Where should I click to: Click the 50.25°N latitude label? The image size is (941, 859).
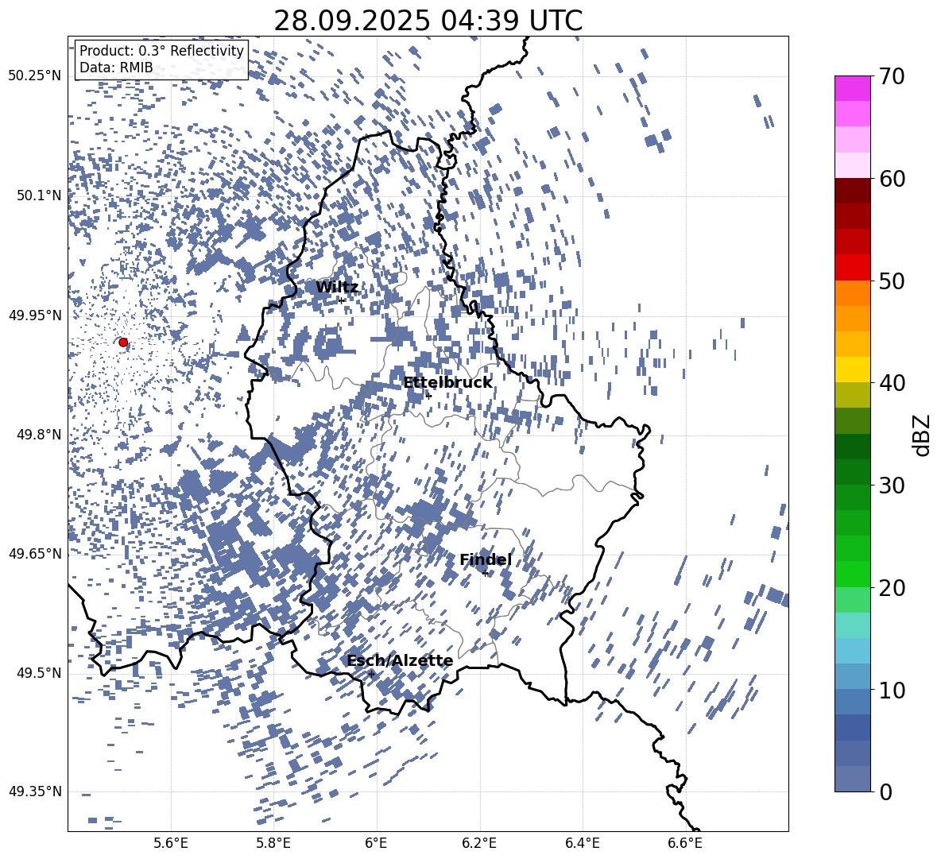tap(35, 76)
